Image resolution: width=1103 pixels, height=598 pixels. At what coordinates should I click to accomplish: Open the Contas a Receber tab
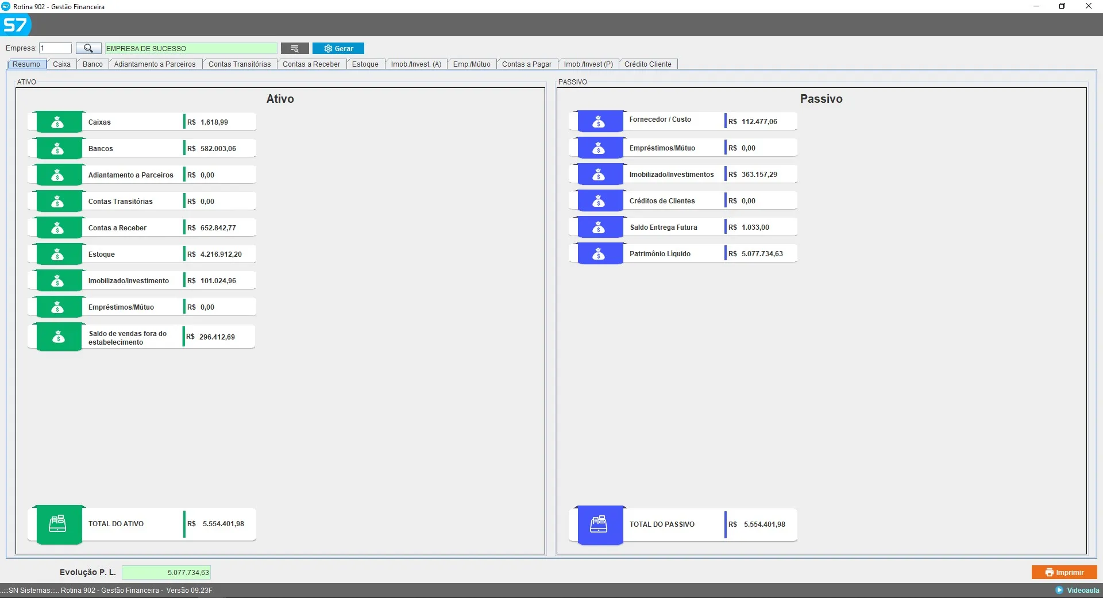pos(311,64)
